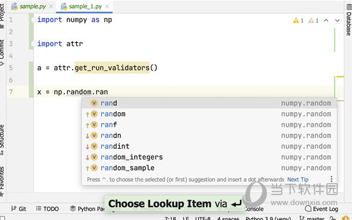This screenshot has height=220, width=352.
Task: Select the randint completion suggestion
Action: pyautogui.click(x=209, y=146)
